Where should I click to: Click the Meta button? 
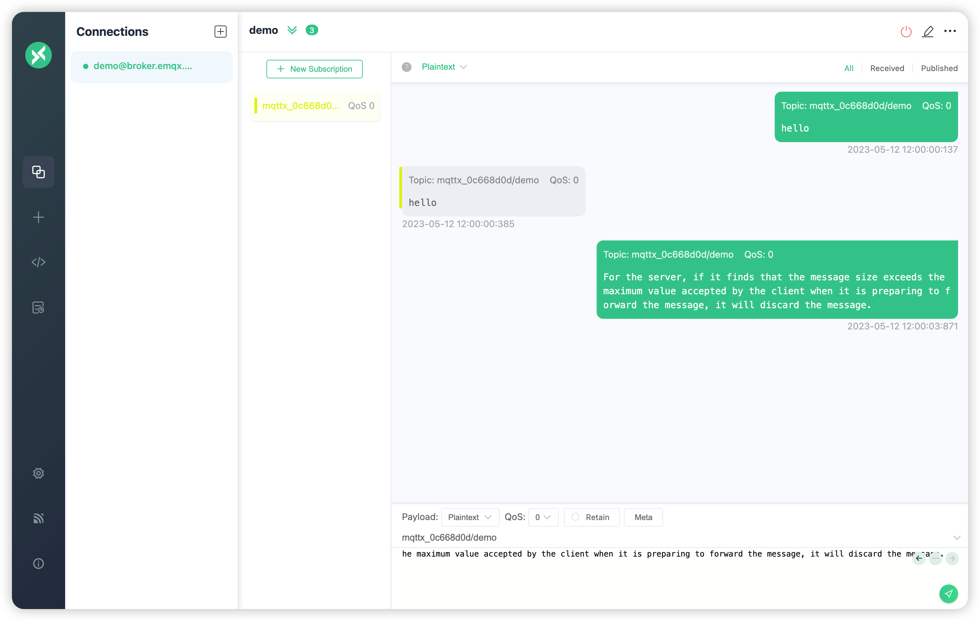[x=643, y=517]
